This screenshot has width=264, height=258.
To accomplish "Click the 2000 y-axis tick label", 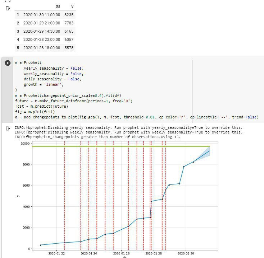I will tap(26, 227).
